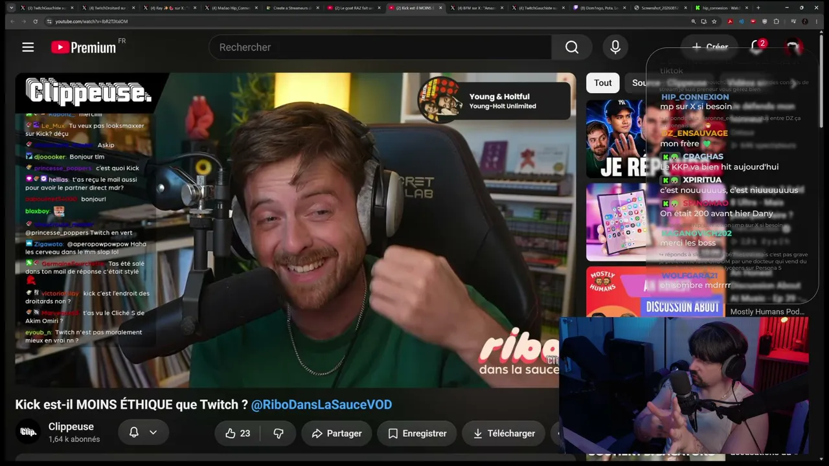Switch to the Le goat RAZ YouTube tab
The image size is (829, 466).
(x=352, y=8)
